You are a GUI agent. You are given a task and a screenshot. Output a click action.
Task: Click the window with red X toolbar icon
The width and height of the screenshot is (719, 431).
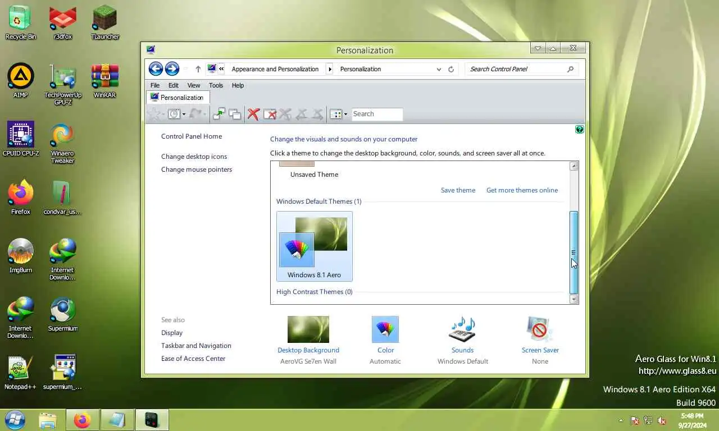pos(270,114)
